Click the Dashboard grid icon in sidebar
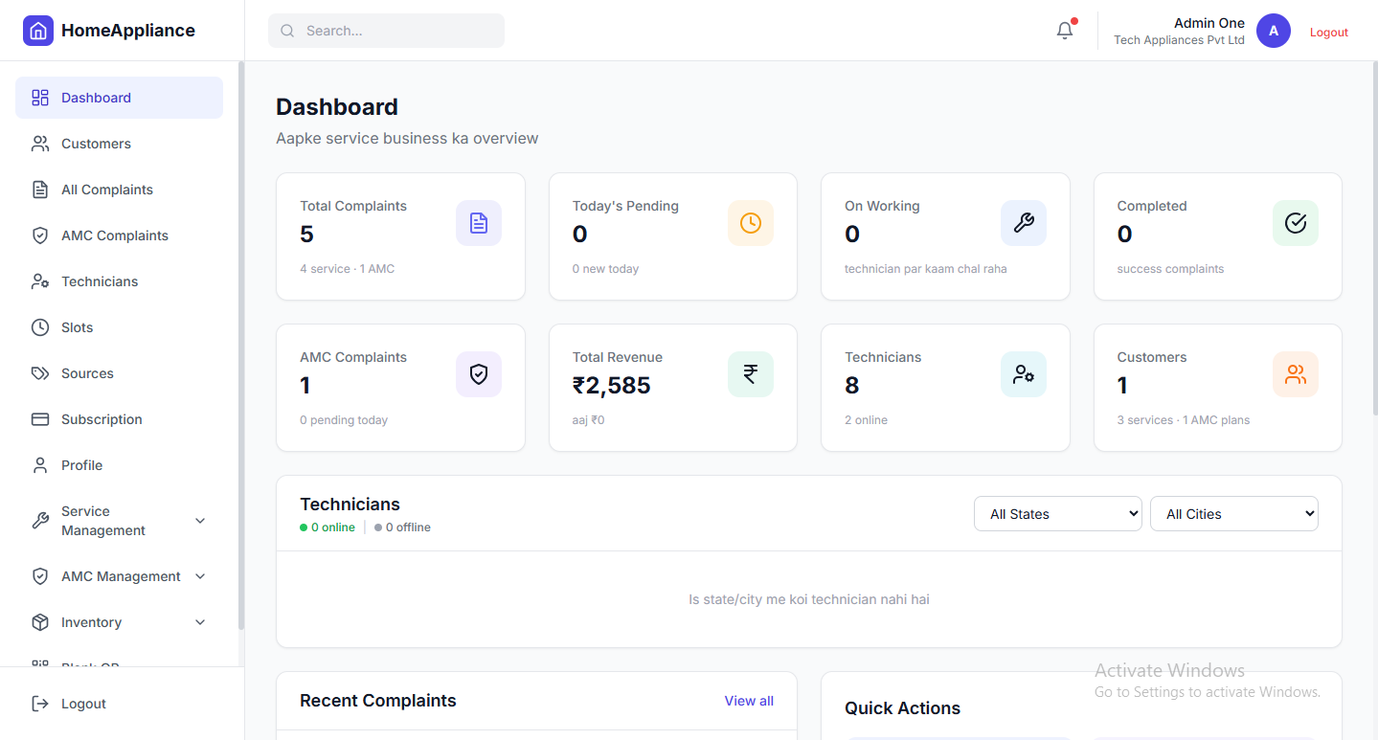 [x=40, y=98]
